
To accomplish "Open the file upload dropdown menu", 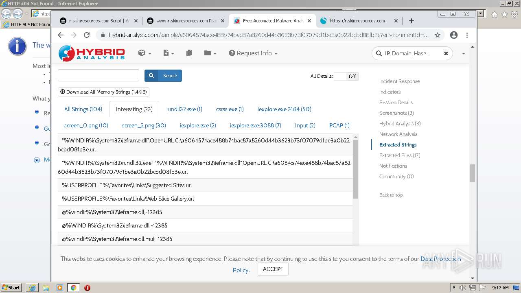I will (169, 53).
